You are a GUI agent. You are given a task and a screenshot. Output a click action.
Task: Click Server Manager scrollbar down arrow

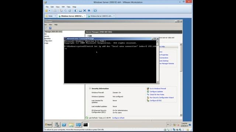[181, 115]
